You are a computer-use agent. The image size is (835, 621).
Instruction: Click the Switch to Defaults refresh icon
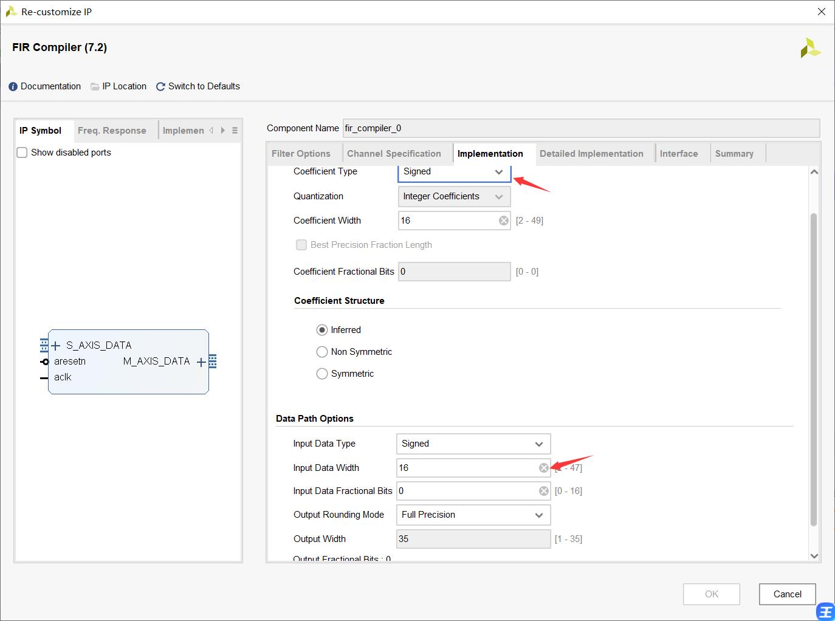click(160, 87)
